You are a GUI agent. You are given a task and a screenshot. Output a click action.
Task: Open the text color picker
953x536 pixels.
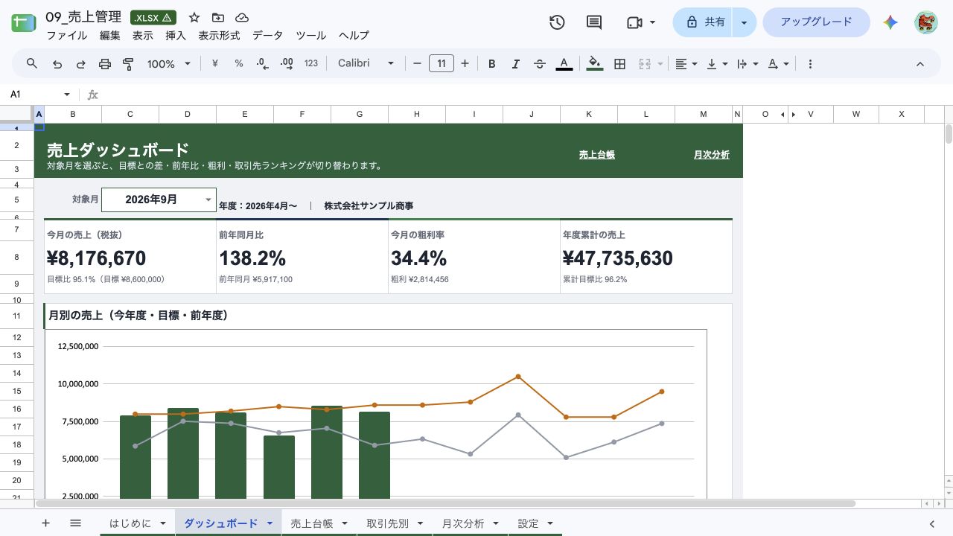564,64
